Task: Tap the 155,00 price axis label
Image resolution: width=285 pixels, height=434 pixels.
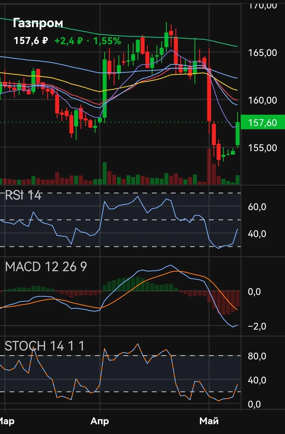Action: pyautogui.click(x=263, y=148)
